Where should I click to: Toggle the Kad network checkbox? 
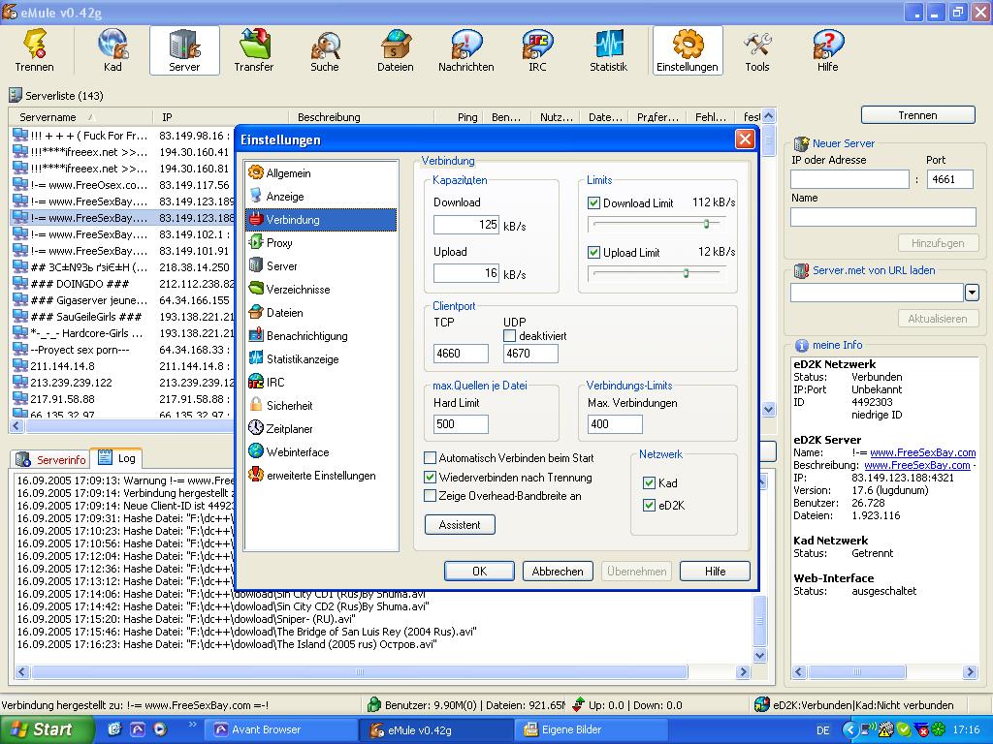[x=649, y=483]
